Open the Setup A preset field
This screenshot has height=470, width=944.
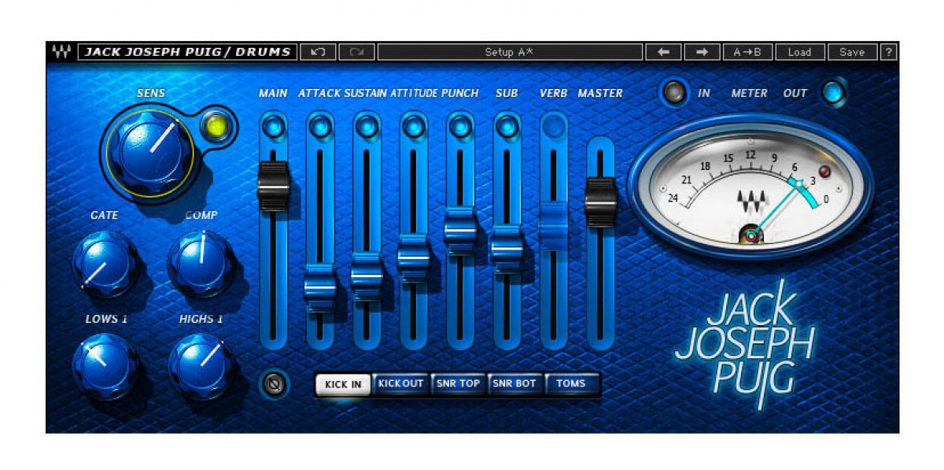tap(510, 52)
